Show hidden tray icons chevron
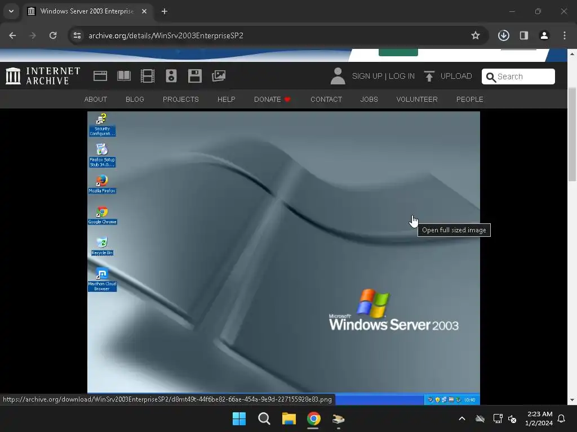The image size is (577, 432). coord(462,418)
